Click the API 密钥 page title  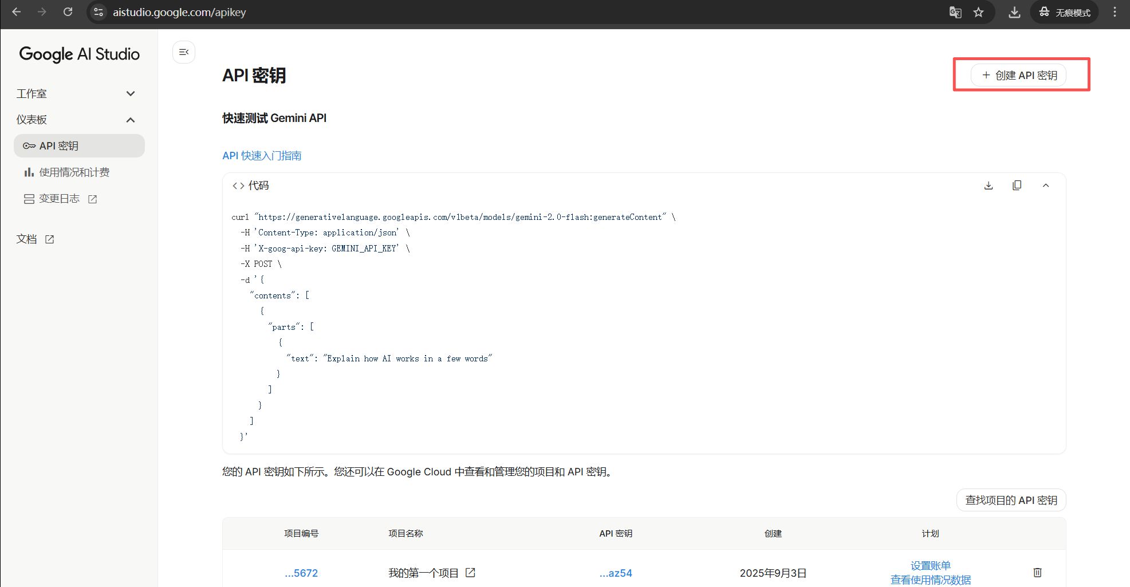[254, 76]
